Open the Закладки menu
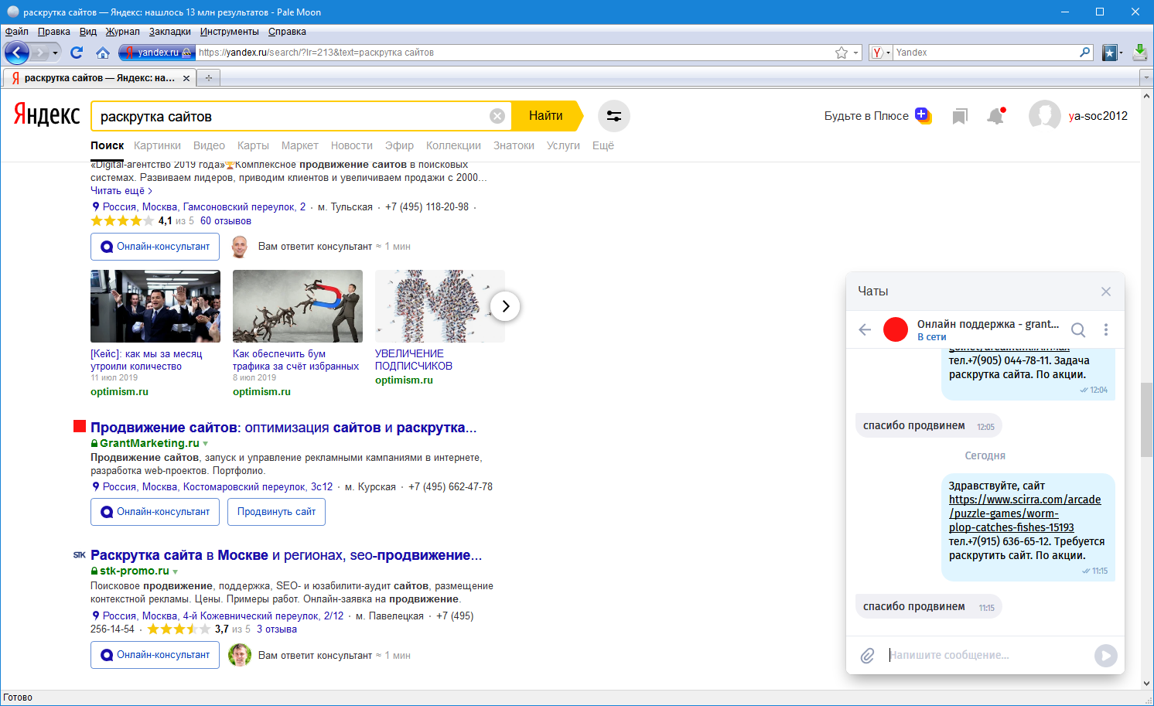The image size is (1154, 706). 170,32
